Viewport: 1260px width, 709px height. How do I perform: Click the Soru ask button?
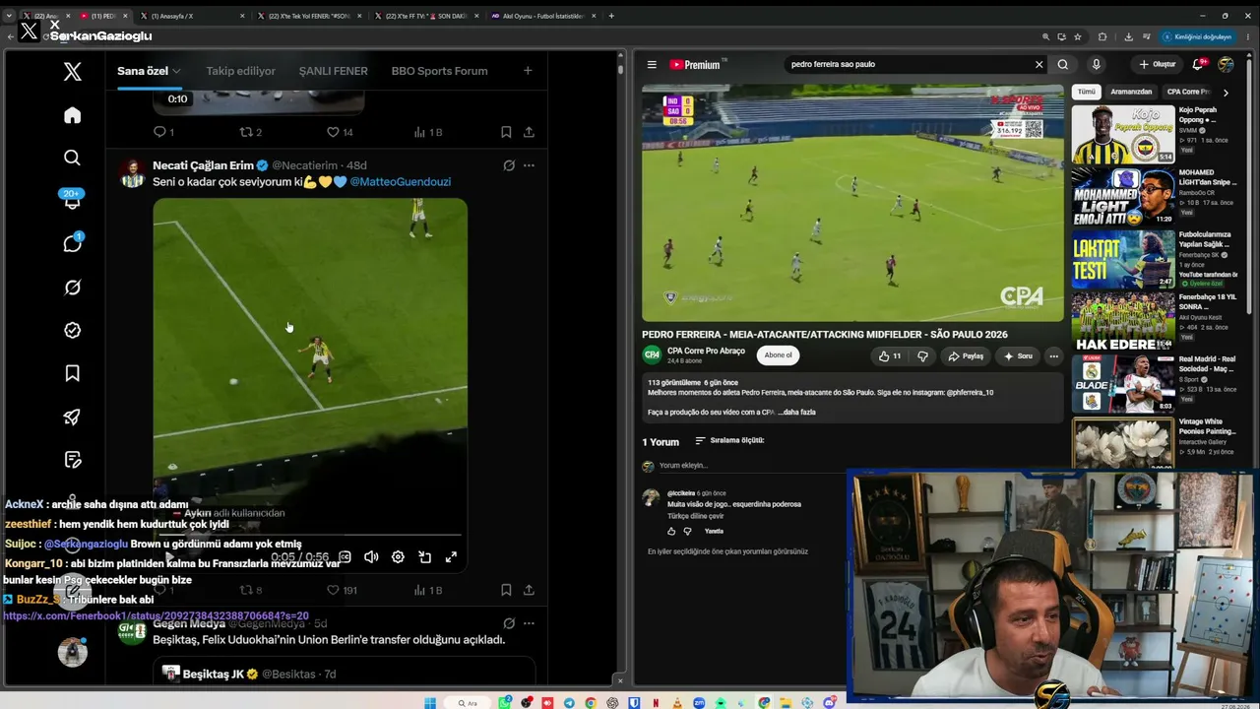1018,355
